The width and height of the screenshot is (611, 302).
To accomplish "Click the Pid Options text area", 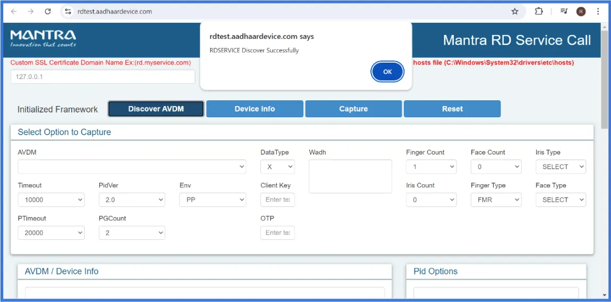I will coord(496,293).
